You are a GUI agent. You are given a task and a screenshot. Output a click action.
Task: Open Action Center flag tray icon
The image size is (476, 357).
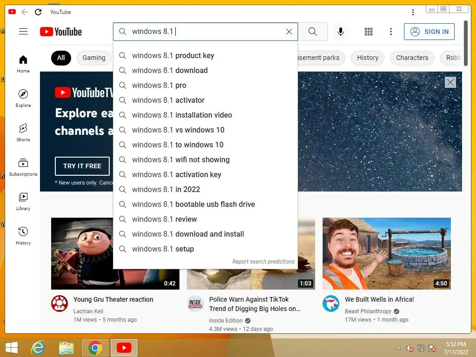click(x=432, y=348)
